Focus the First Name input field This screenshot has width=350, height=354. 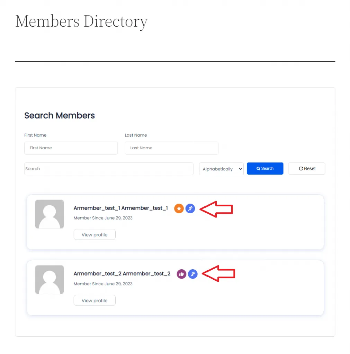click(x=71, y=148)
